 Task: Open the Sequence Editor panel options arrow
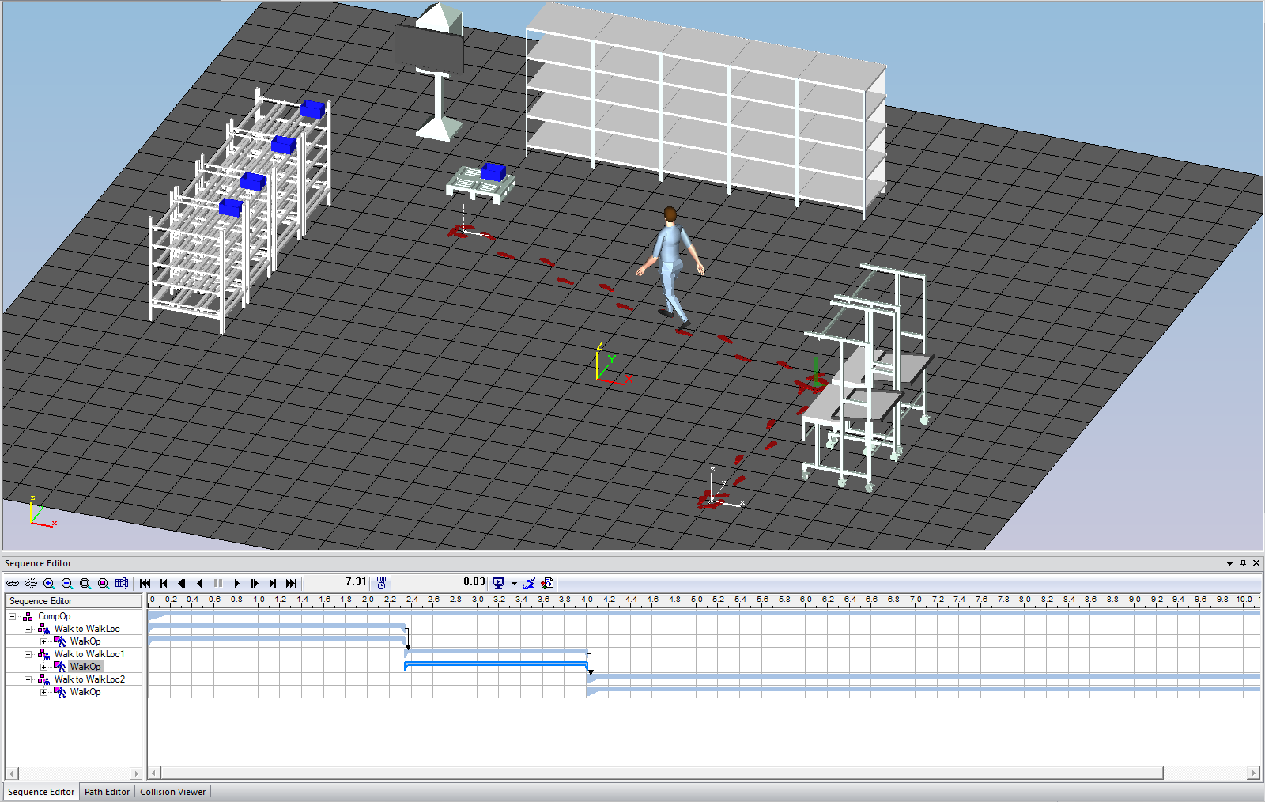1229,563
